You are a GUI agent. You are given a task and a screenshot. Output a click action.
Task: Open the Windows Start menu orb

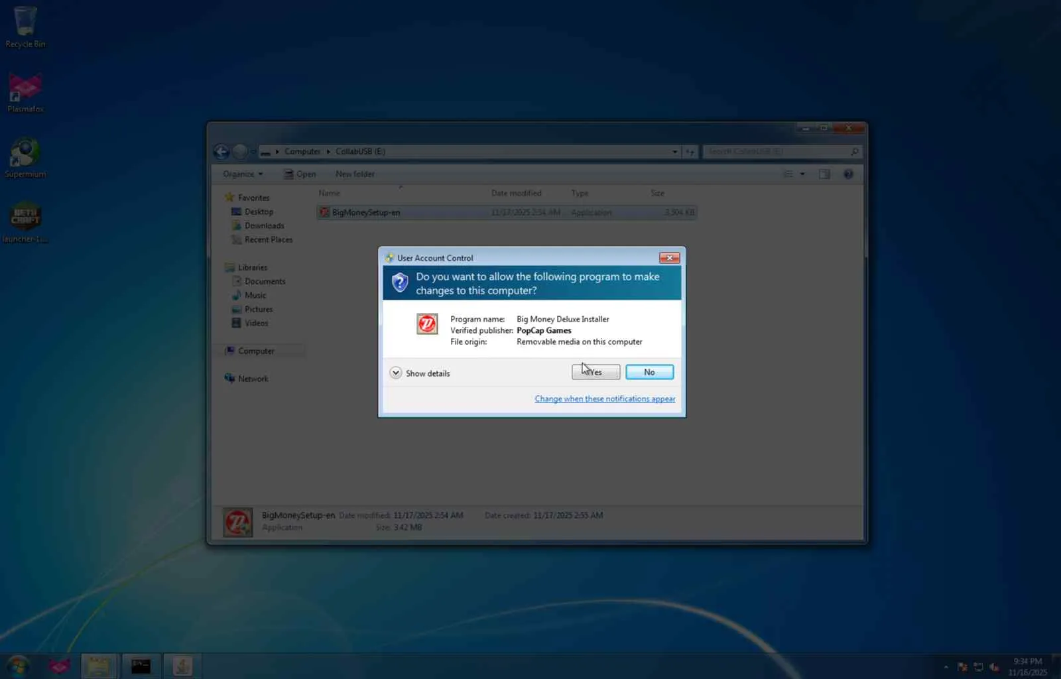point(19,666)
